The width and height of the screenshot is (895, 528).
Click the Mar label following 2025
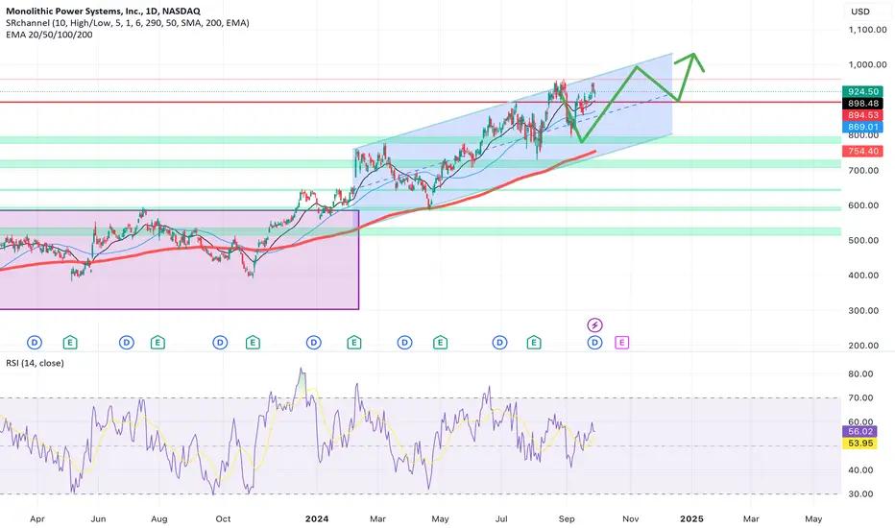pos(751,518)
